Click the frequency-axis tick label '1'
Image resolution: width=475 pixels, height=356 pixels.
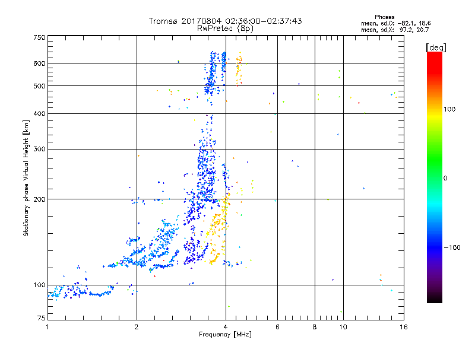point(47,327)
